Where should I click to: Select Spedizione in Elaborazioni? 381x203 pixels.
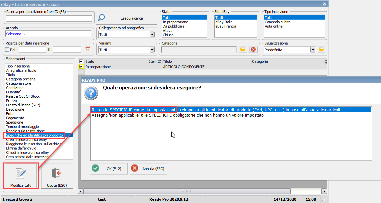coord(39,122)
